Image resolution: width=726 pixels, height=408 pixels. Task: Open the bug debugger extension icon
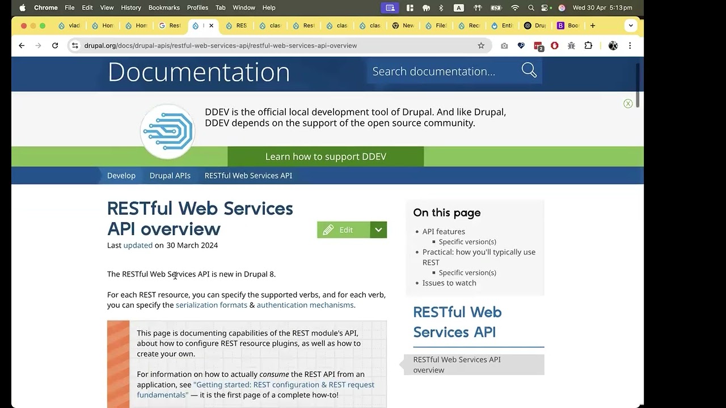[571, 45]
